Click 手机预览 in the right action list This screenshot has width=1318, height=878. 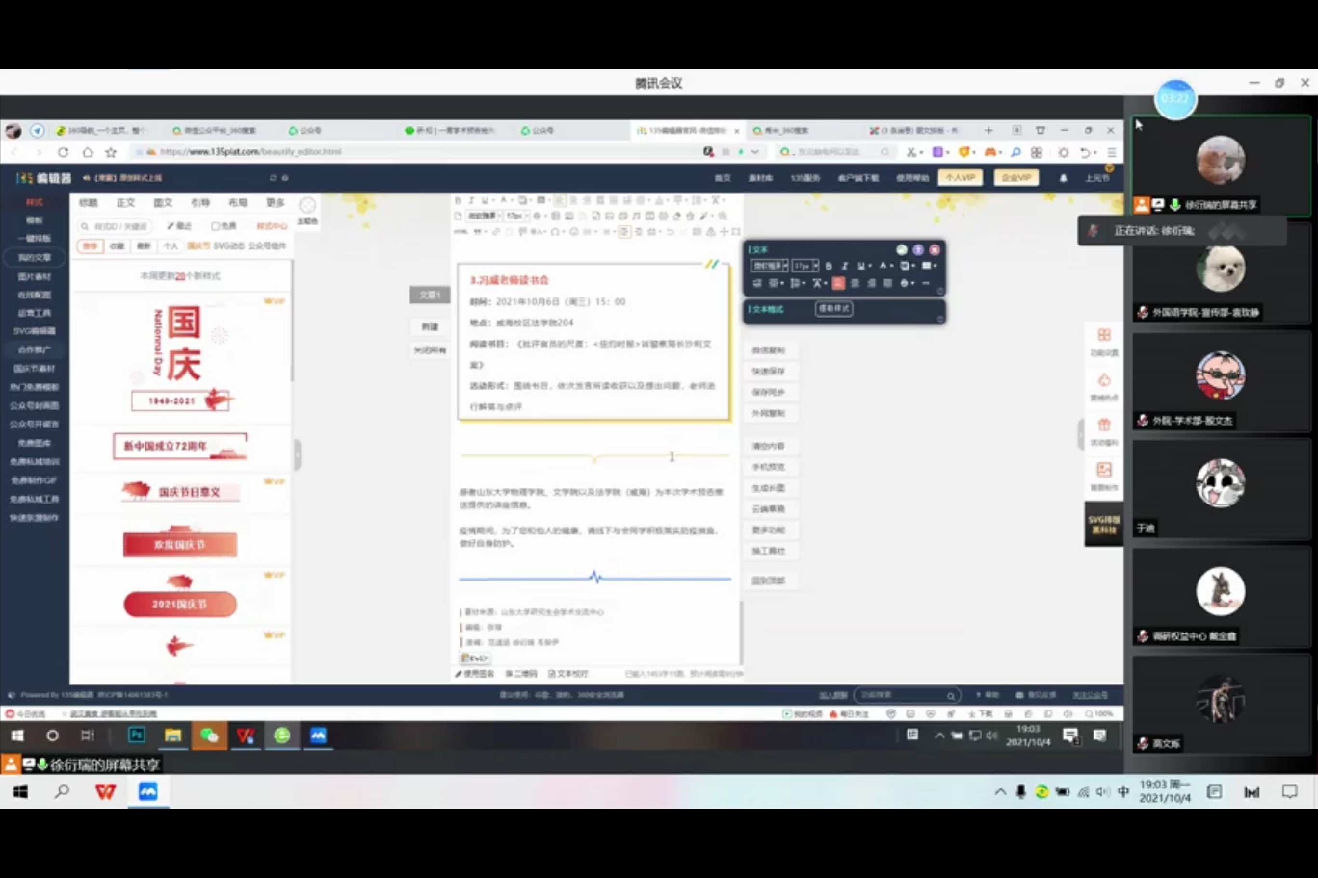[768, 467]
